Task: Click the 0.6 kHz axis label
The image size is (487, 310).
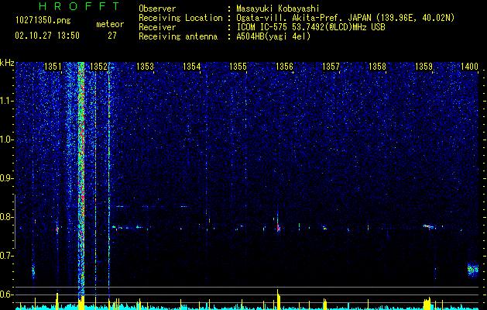Action: pyautogui.click(x=7, y=294)
